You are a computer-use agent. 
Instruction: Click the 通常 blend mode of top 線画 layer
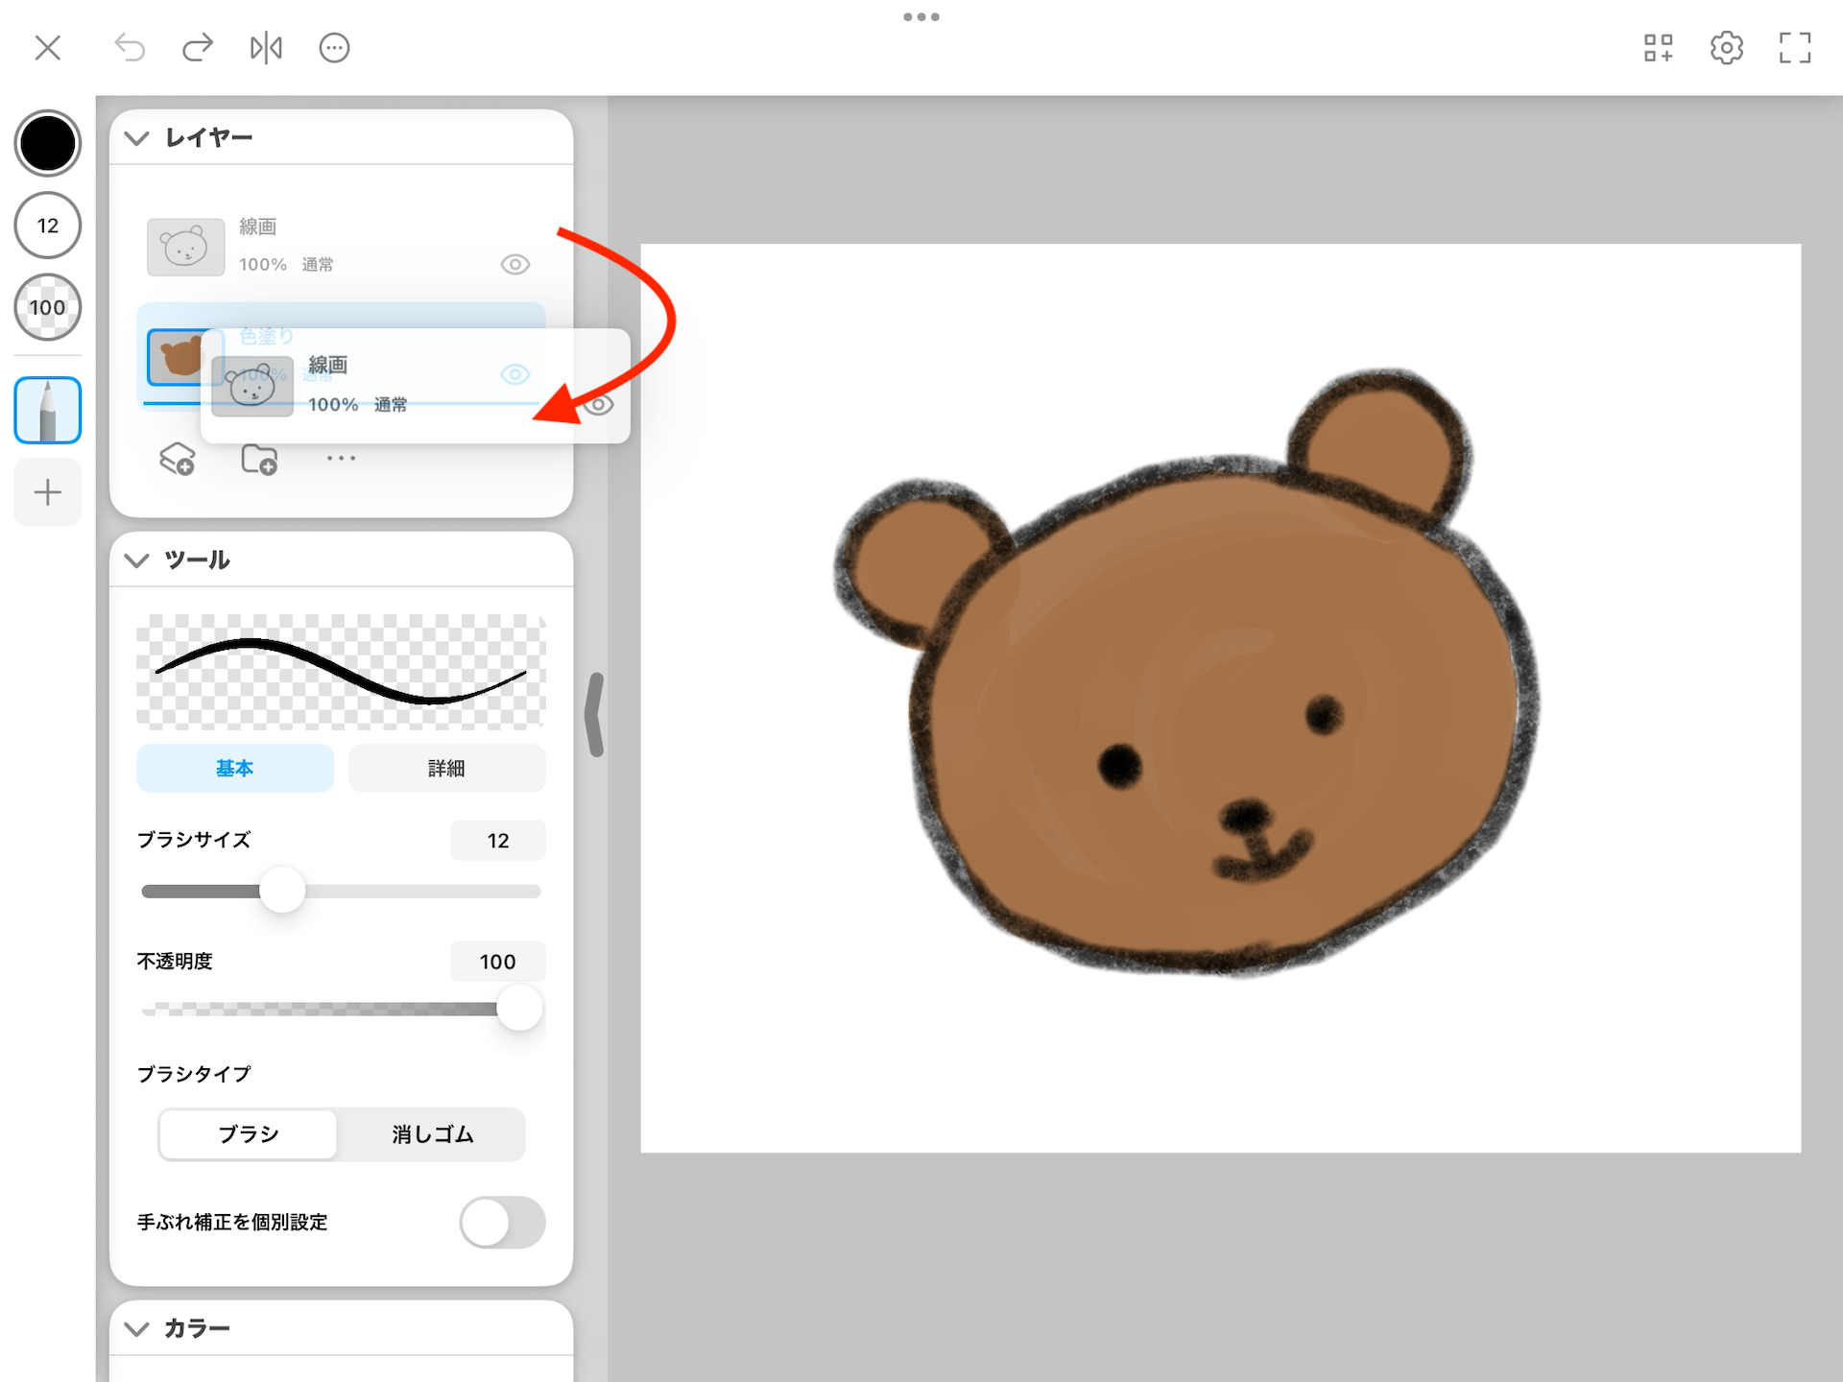pos(318,265)
